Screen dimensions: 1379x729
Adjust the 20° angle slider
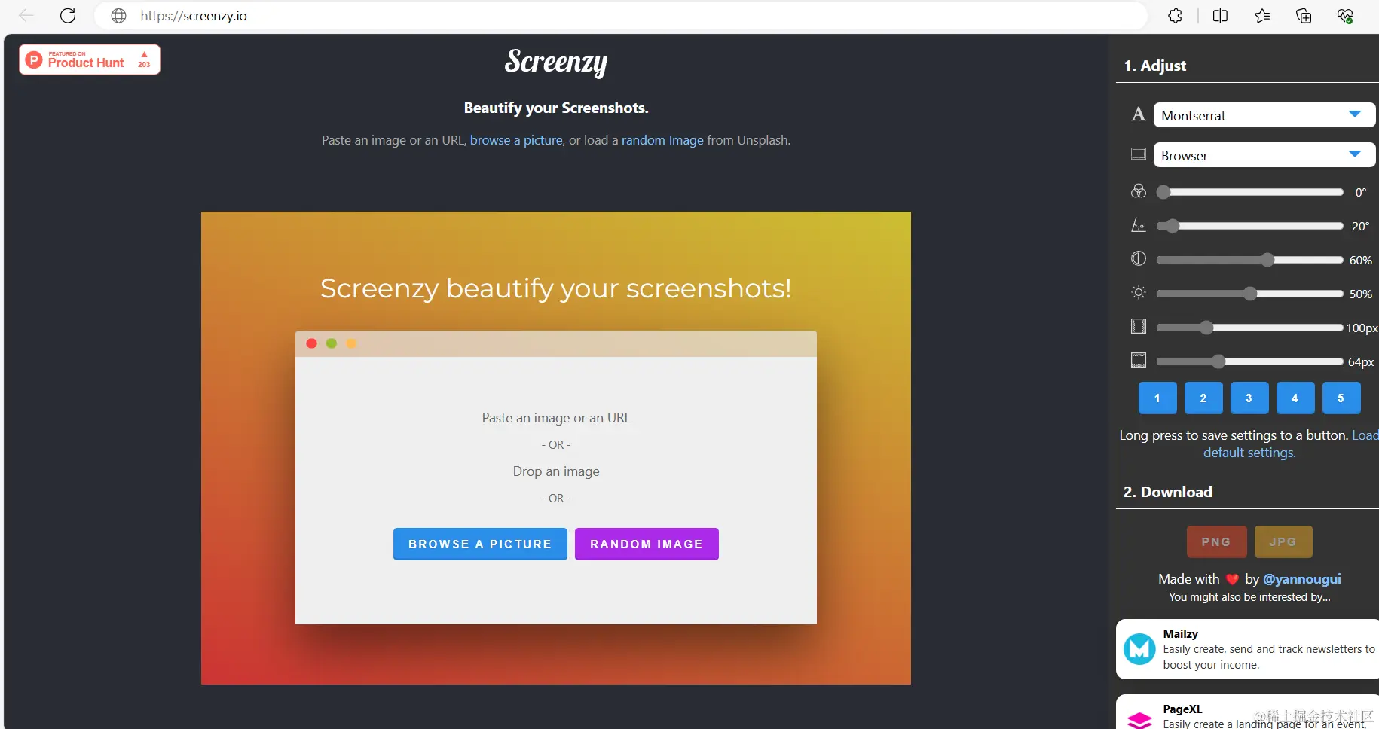coord(1250,226)
